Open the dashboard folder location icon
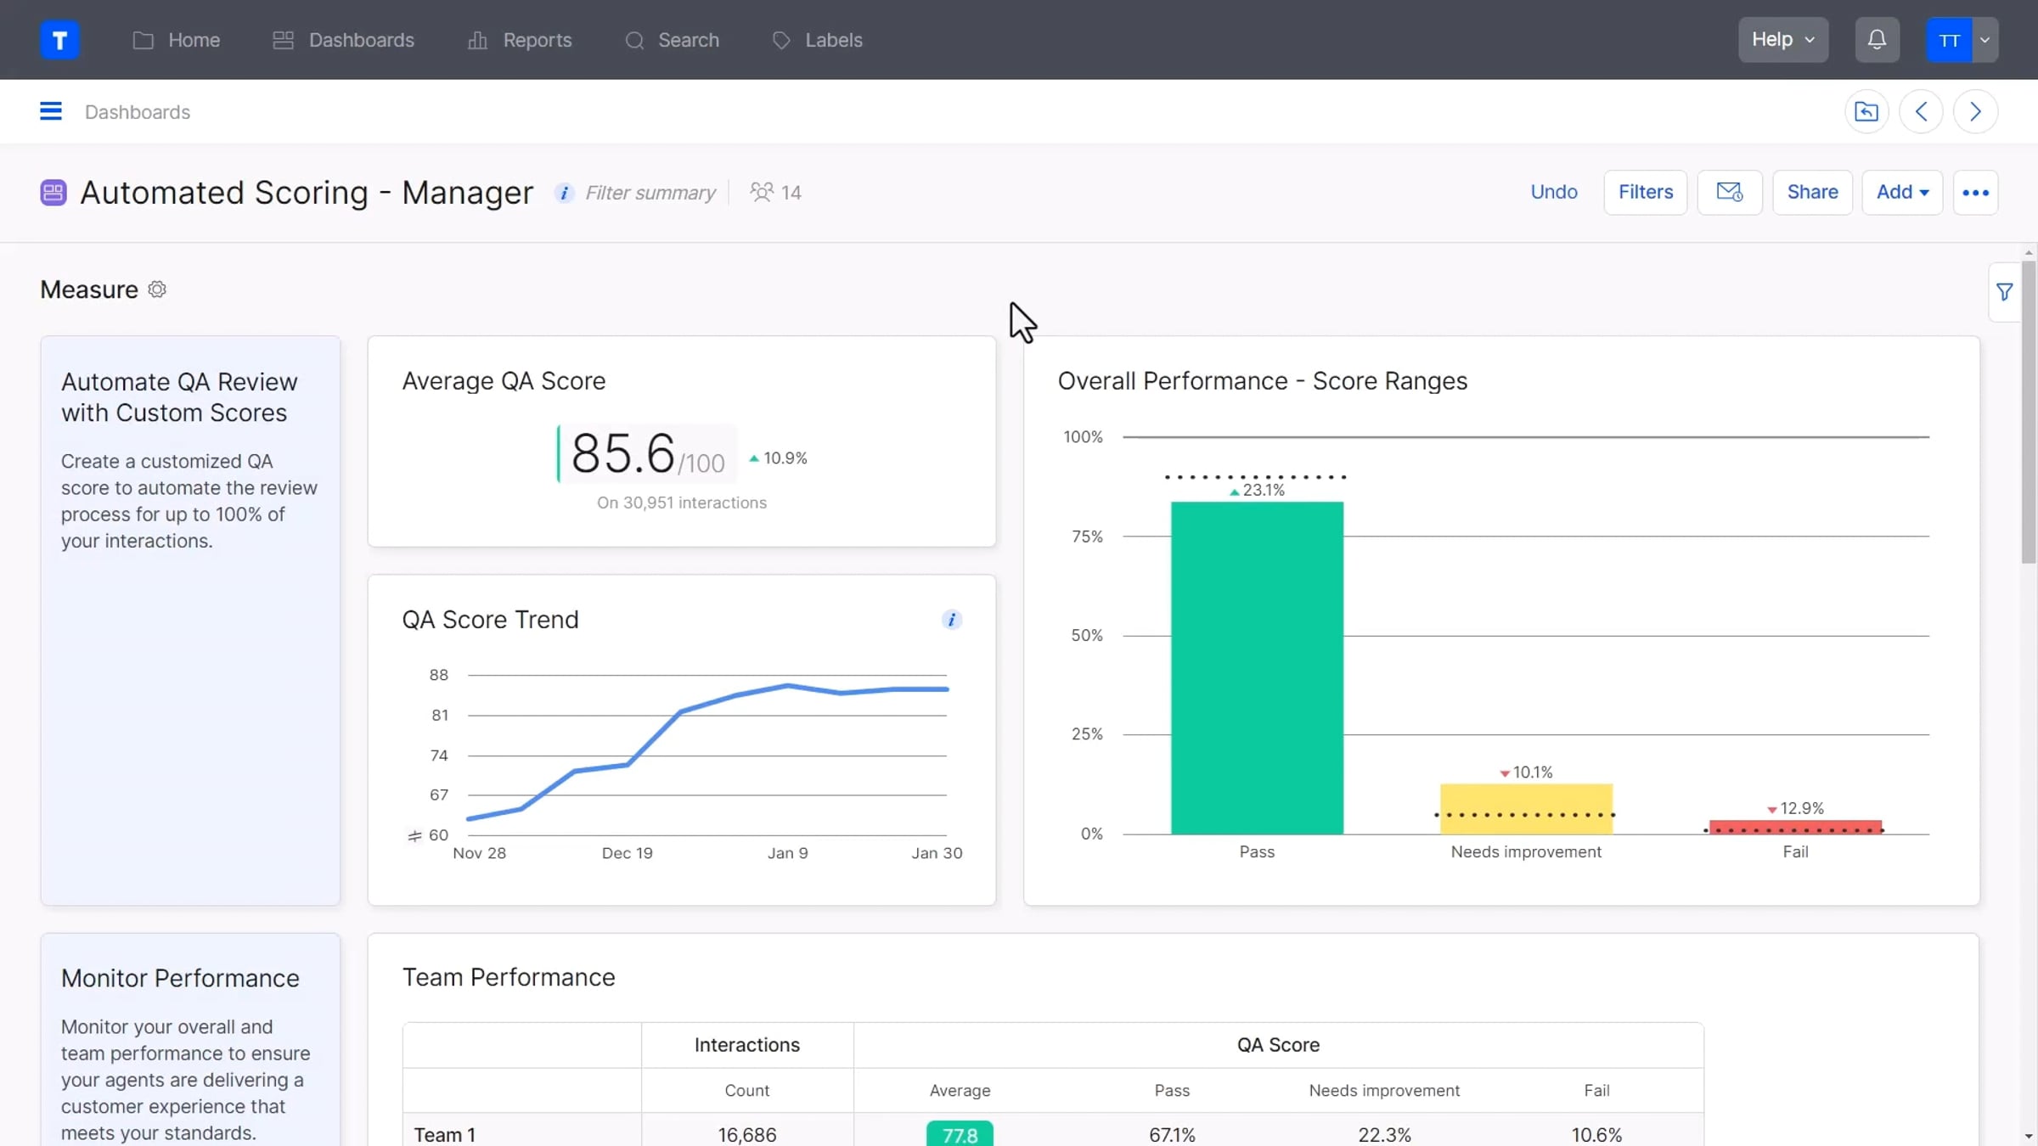The width and height of the screenshot is (2038, 1146). [x=1866, y=111]
